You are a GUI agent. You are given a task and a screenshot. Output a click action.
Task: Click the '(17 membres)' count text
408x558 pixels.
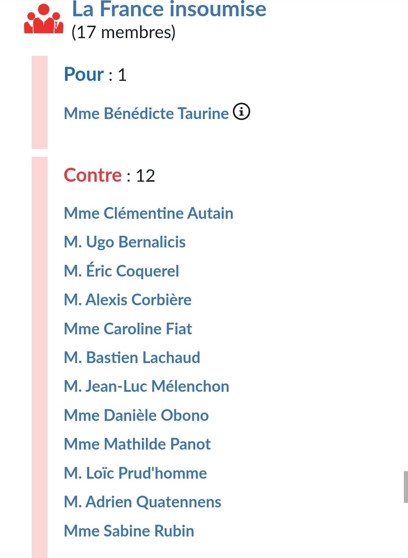(124, 32)
